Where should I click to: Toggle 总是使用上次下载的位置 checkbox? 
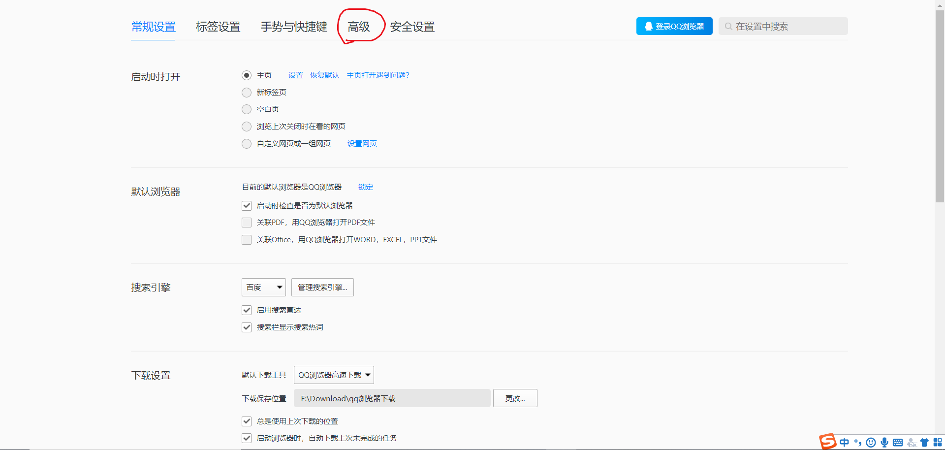coord(247,421)
